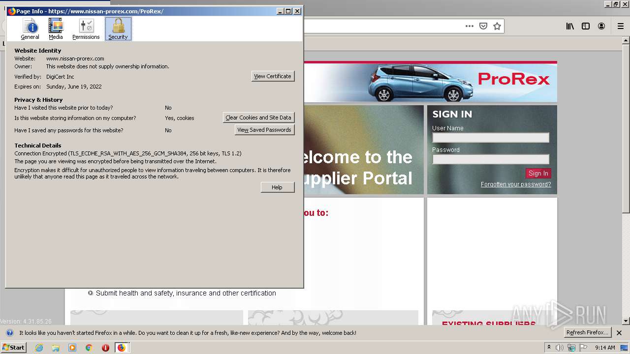Open the General tab in Page Info

[30, 29]
